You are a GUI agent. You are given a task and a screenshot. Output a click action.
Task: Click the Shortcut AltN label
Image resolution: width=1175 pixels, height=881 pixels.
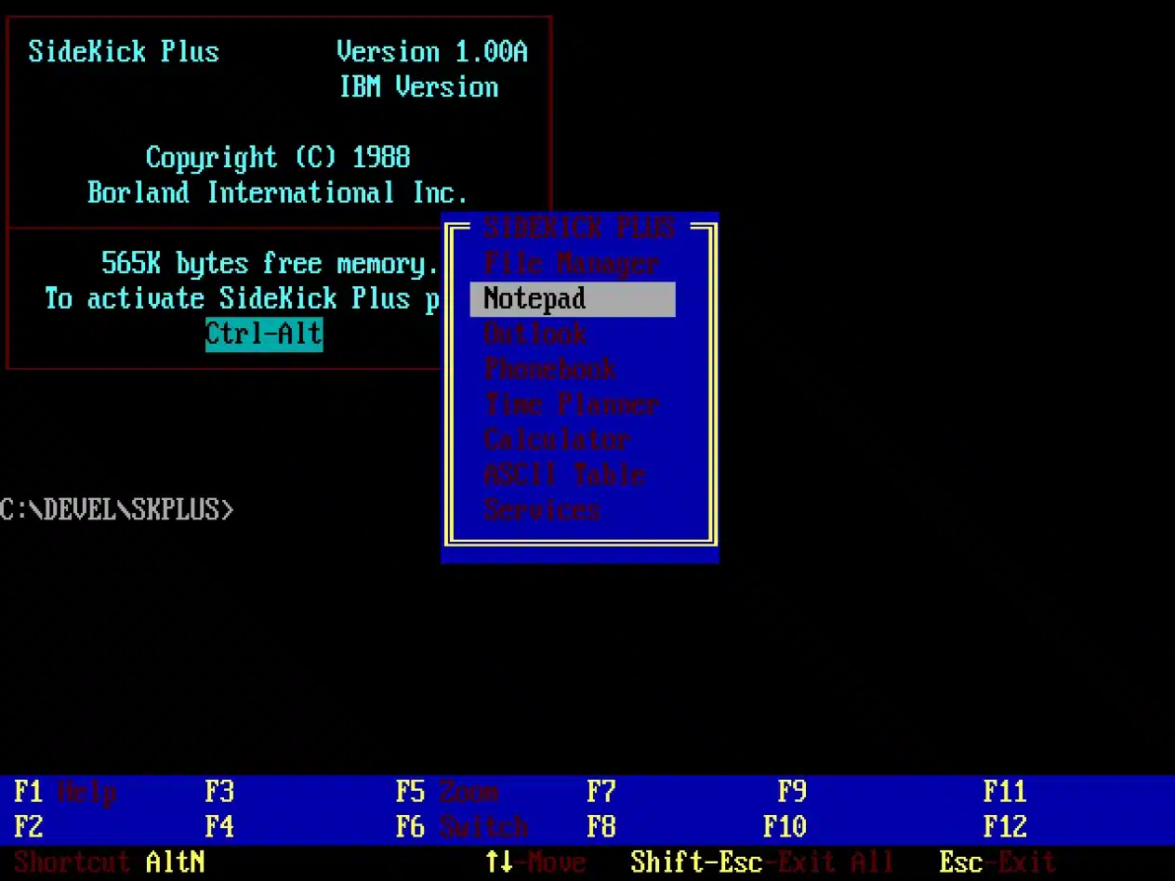pos(110,861)
